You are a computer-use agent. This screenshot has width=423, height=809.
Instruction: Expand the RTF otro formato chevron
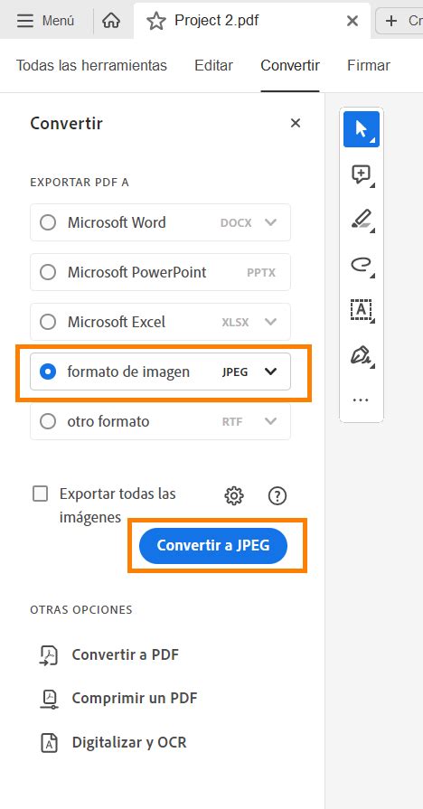click(270, 421)
